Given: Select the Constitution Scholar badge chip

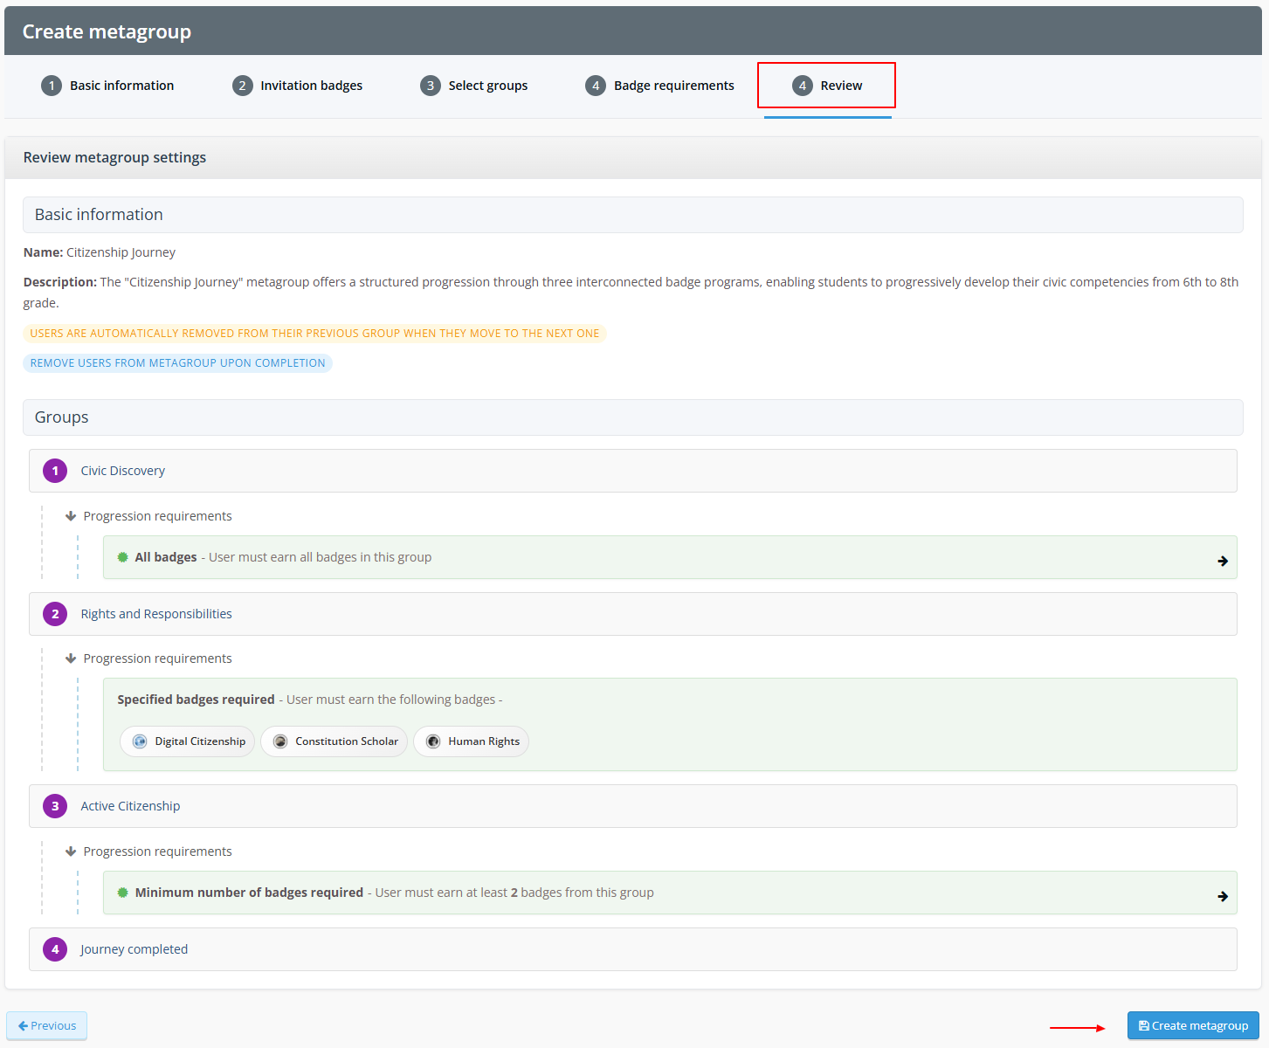Looking at the screenshot, I should [334, 741].
